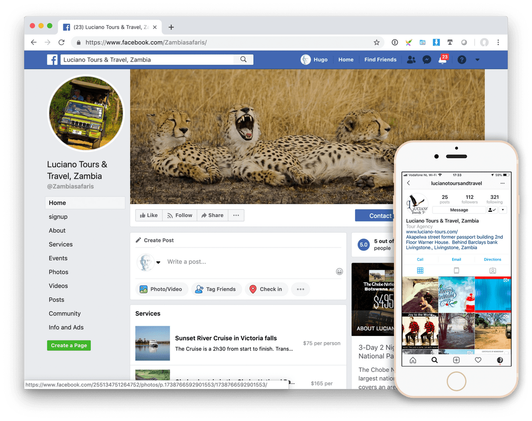
Task: Open Instagram search magnifier in bottom bar
Action: [434, 360]
